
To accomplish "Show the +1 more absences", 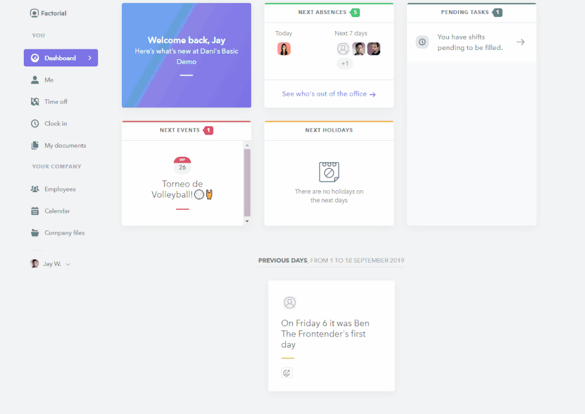I will click(345, 63).
